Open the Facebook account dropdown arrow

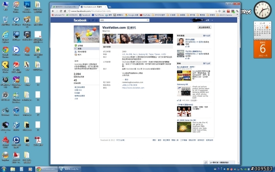212,20
